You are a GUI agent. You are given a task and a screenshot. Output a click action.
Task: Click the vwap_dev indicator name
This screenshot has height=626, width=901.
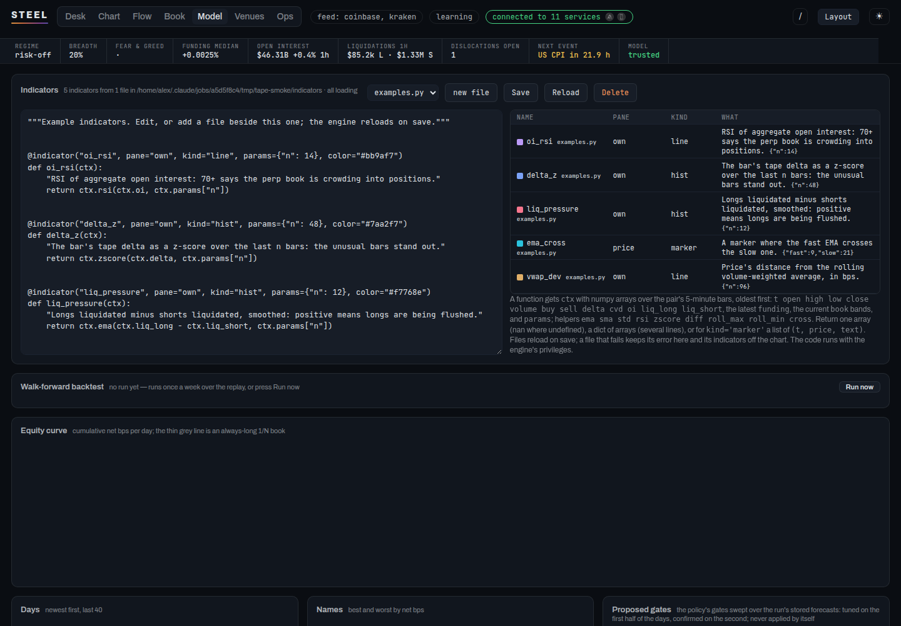544,277
